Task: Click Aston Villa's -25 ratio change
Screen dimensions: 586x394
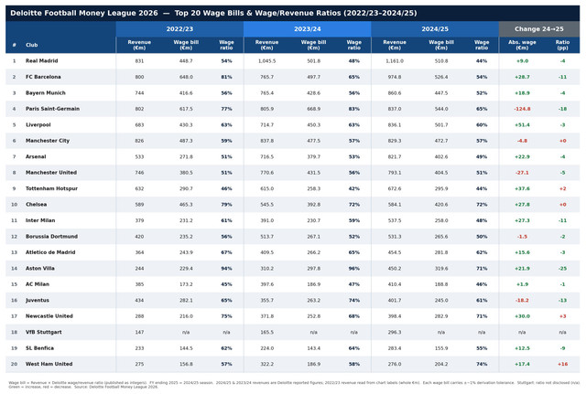Action: (562, 268)
